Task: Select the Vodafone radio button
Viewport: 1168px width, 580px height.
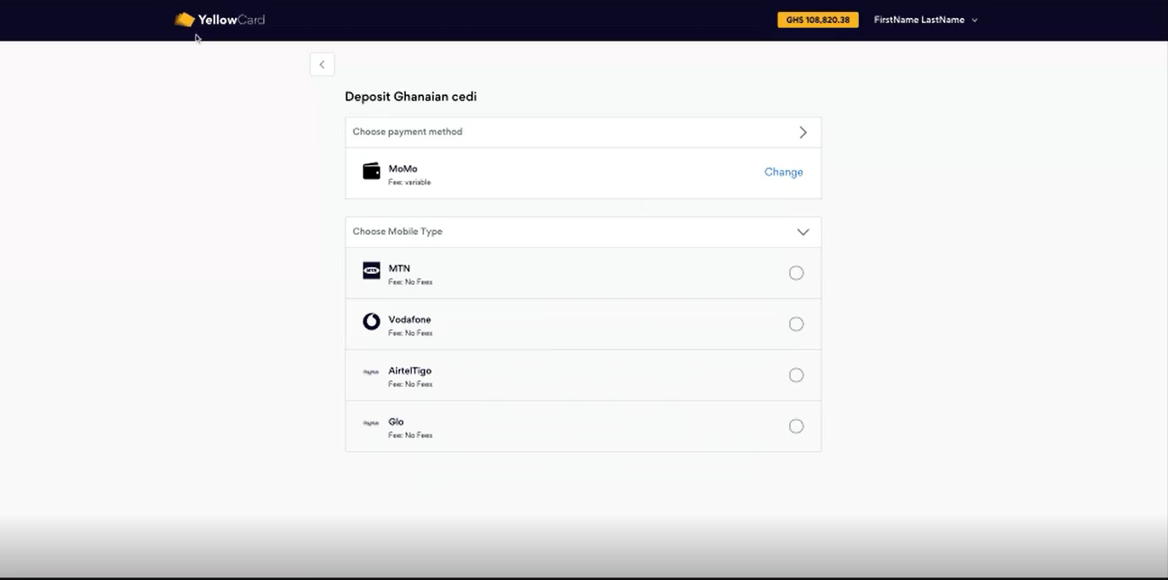Action: coord(796,324)
